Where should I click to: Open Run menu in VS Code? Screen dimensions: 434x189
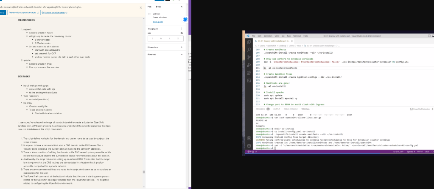point(288,36)
